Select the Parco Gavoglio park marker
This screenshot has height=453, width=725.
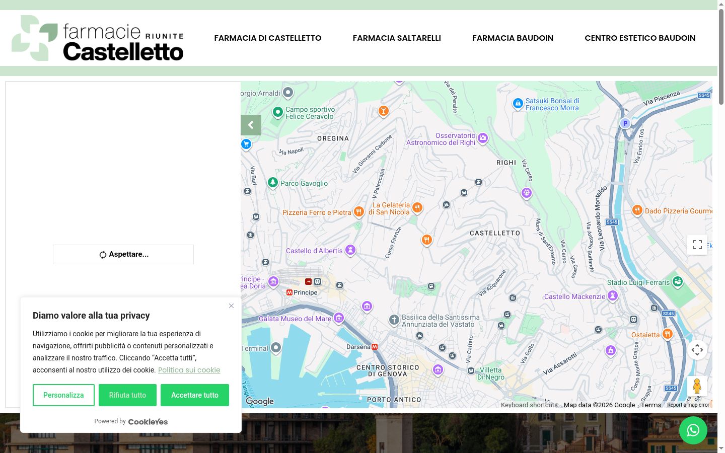point(273,183)
